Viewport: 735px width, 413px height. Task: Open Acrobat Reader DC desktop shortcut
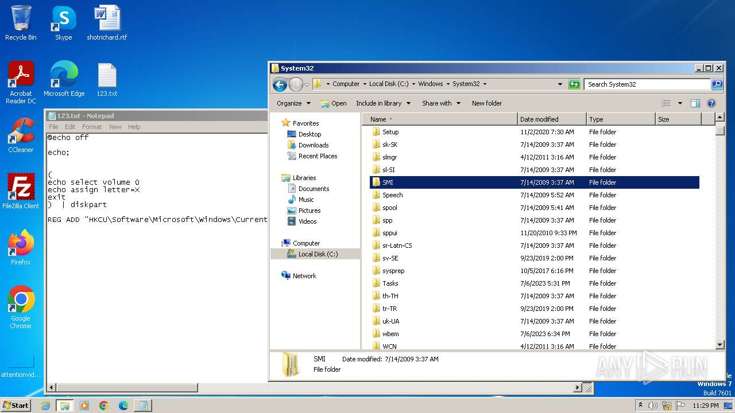point(21,83)
